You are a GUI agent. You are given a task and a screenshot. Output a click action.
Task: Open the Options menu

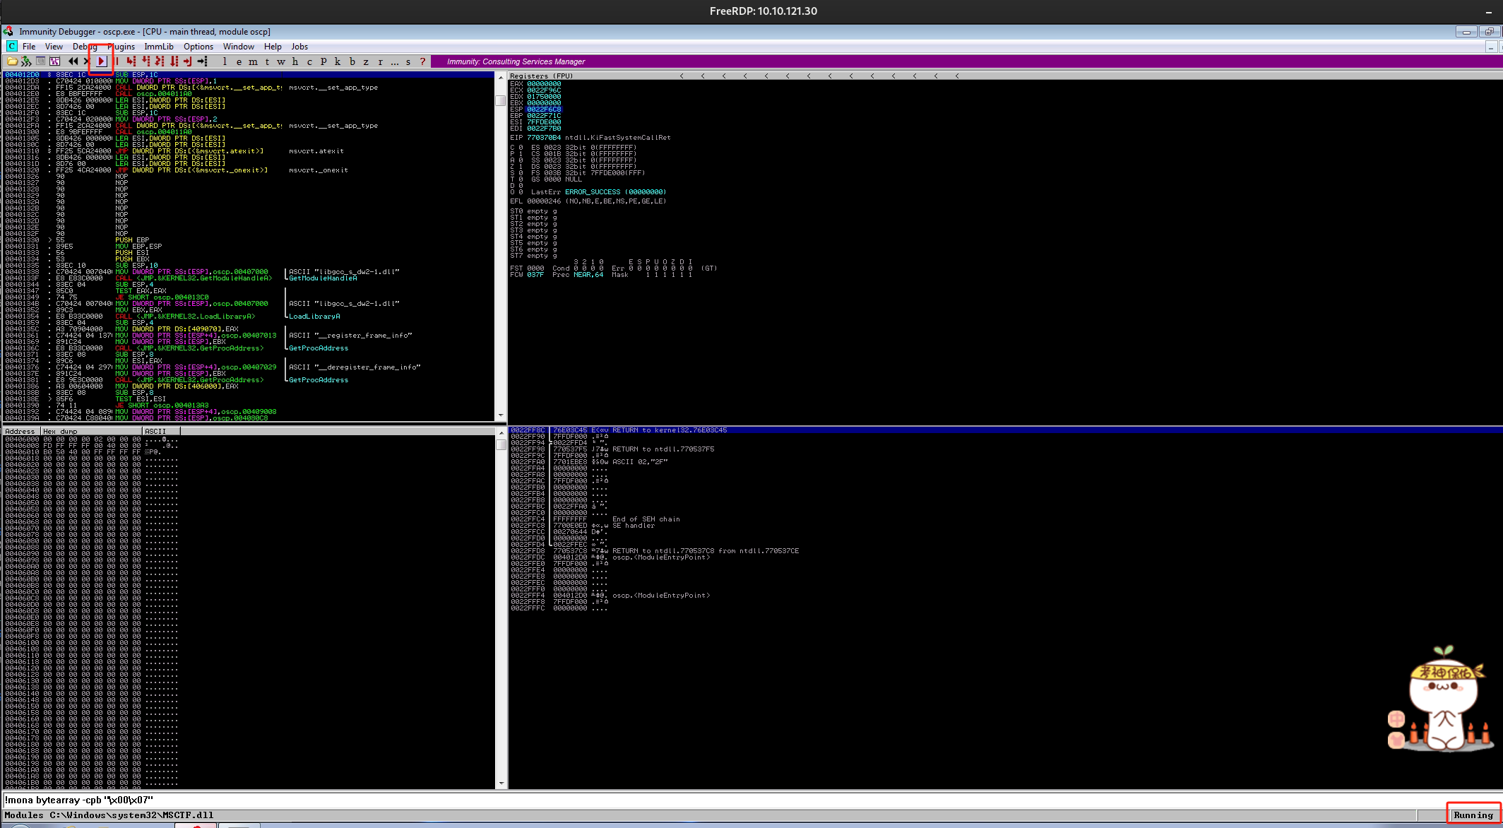point(198,47)
